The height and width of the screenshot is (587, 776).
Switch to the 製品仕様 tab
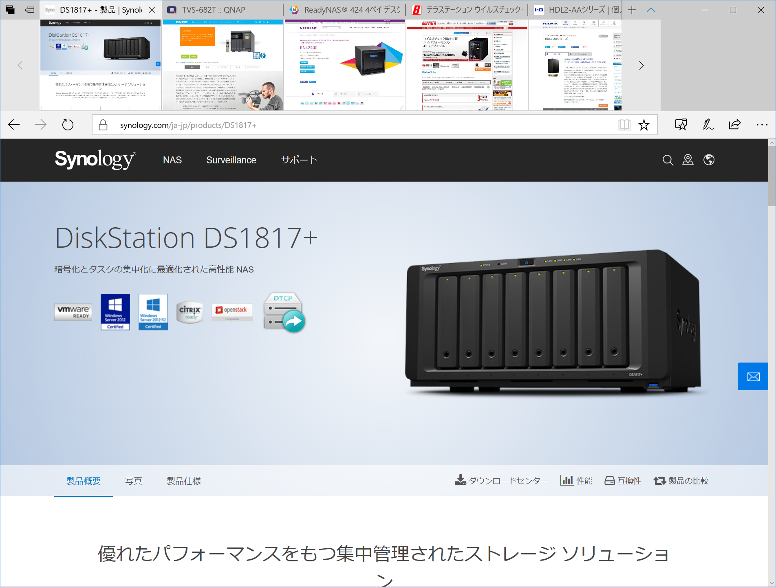click(x=183, y=481)
